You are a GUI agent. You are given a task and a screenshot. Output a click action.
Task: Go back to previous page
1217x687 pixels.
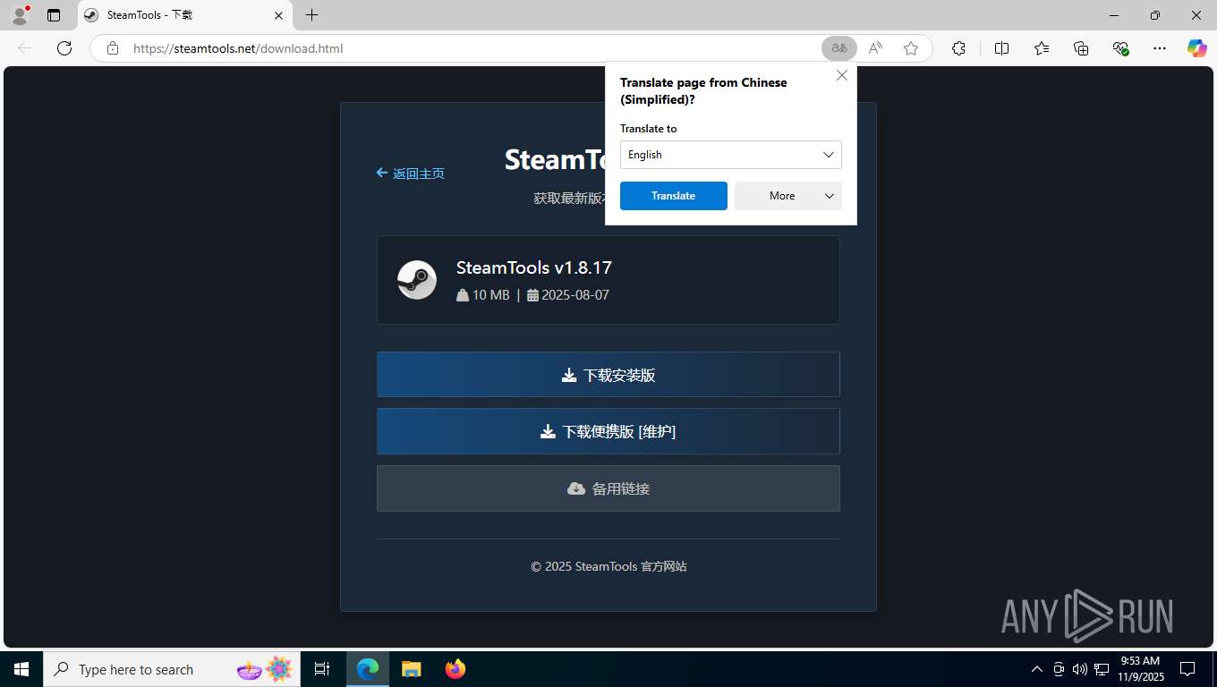point(25,48)
